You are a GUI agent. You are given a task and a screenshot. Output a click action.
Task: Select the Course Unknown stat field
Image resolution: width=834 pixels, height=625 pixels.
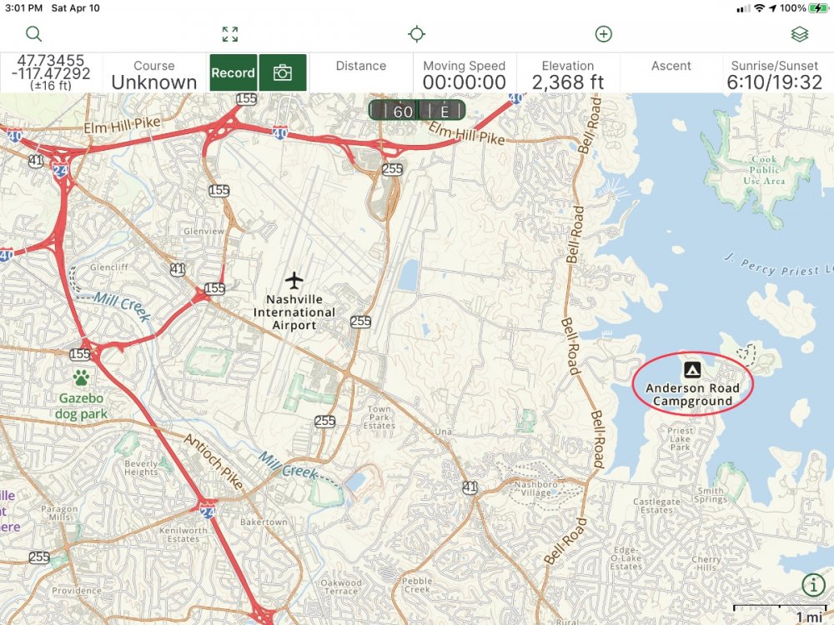[x=154, y=74]
